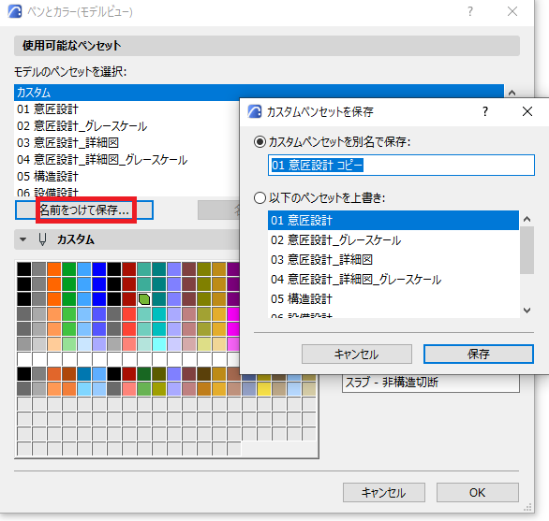Click 保存 button in save dialog
This screenshot has width=549, height=521.
pos(479,354)
